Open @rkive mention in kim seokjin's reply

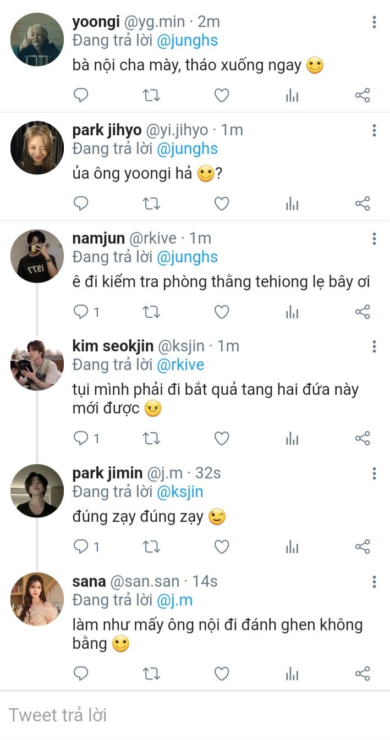point(180,365)
